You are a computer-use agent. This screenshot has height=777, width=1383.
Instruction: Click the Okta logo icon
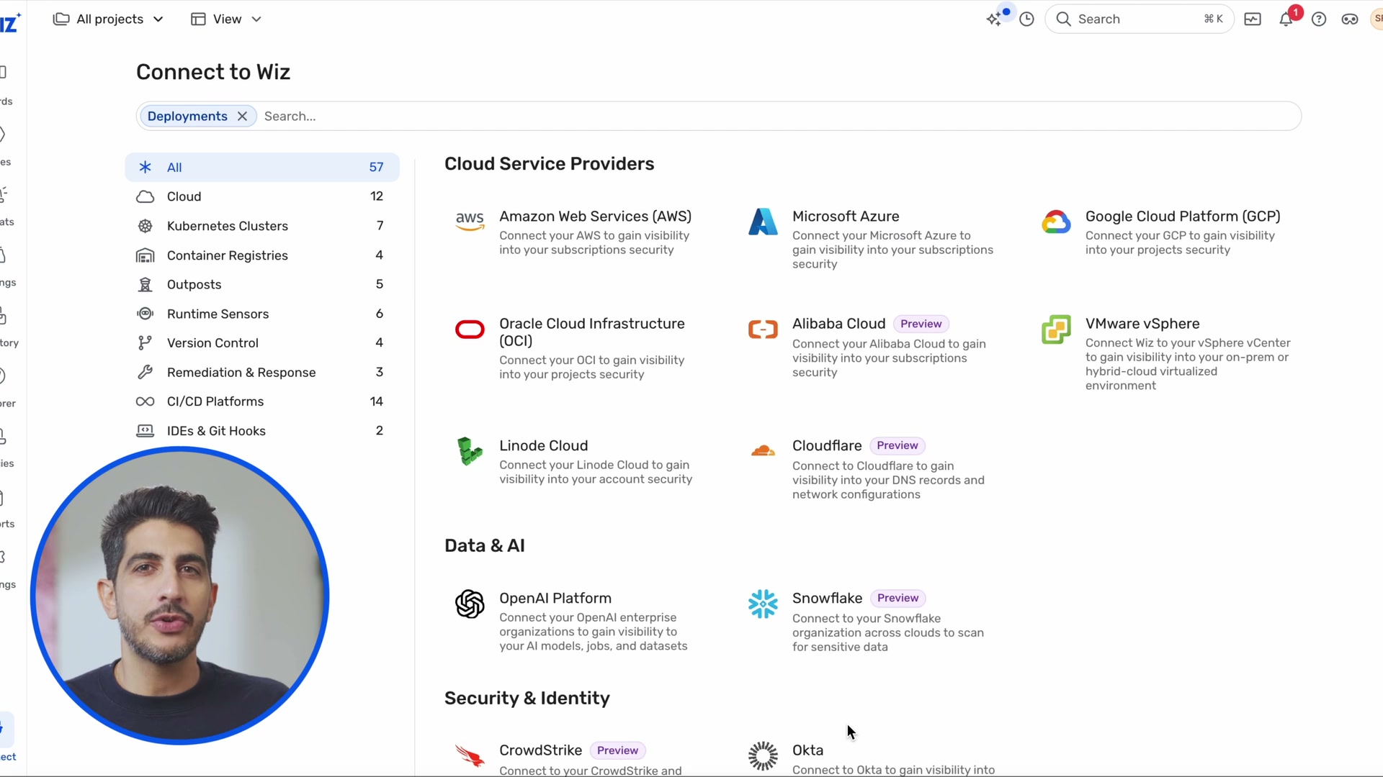pyautogui.click(x=763, y=755)
